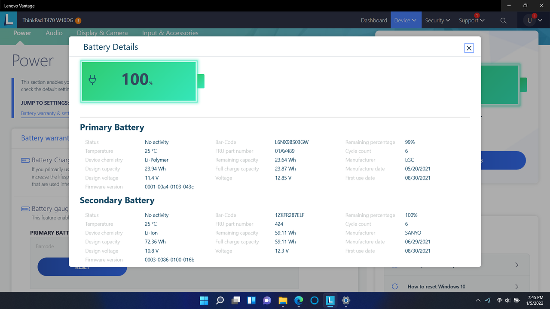Expand the hidden icons chevron in the system tray
Viewport: 550px width, 309px height.
[x=478, y=300]
